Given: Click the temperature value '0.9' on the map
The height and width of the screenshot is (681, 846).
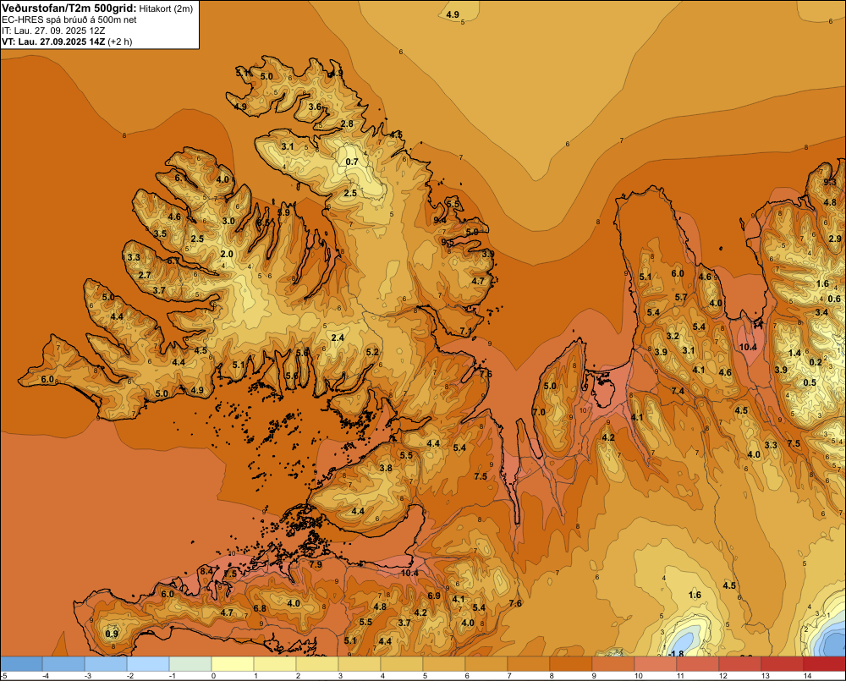Looking at the screenshot, I should 112,634.
